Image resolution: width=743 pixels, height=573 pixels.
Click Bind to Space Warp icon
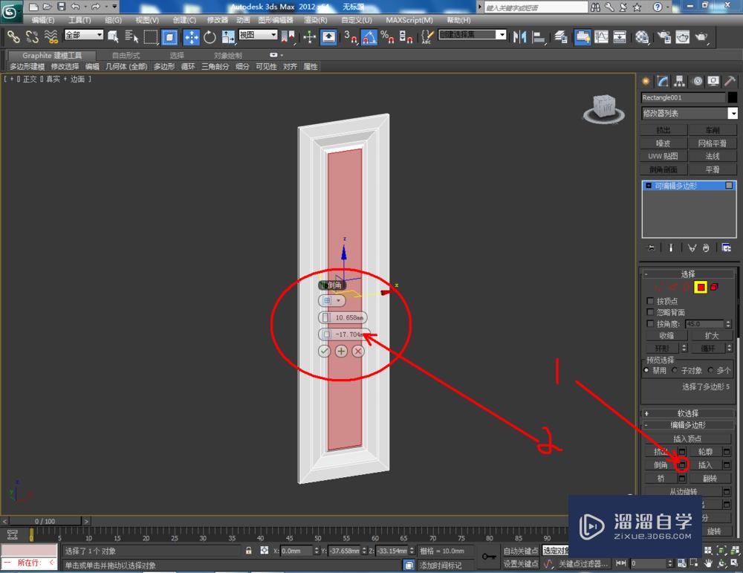[x=51, y=36]
